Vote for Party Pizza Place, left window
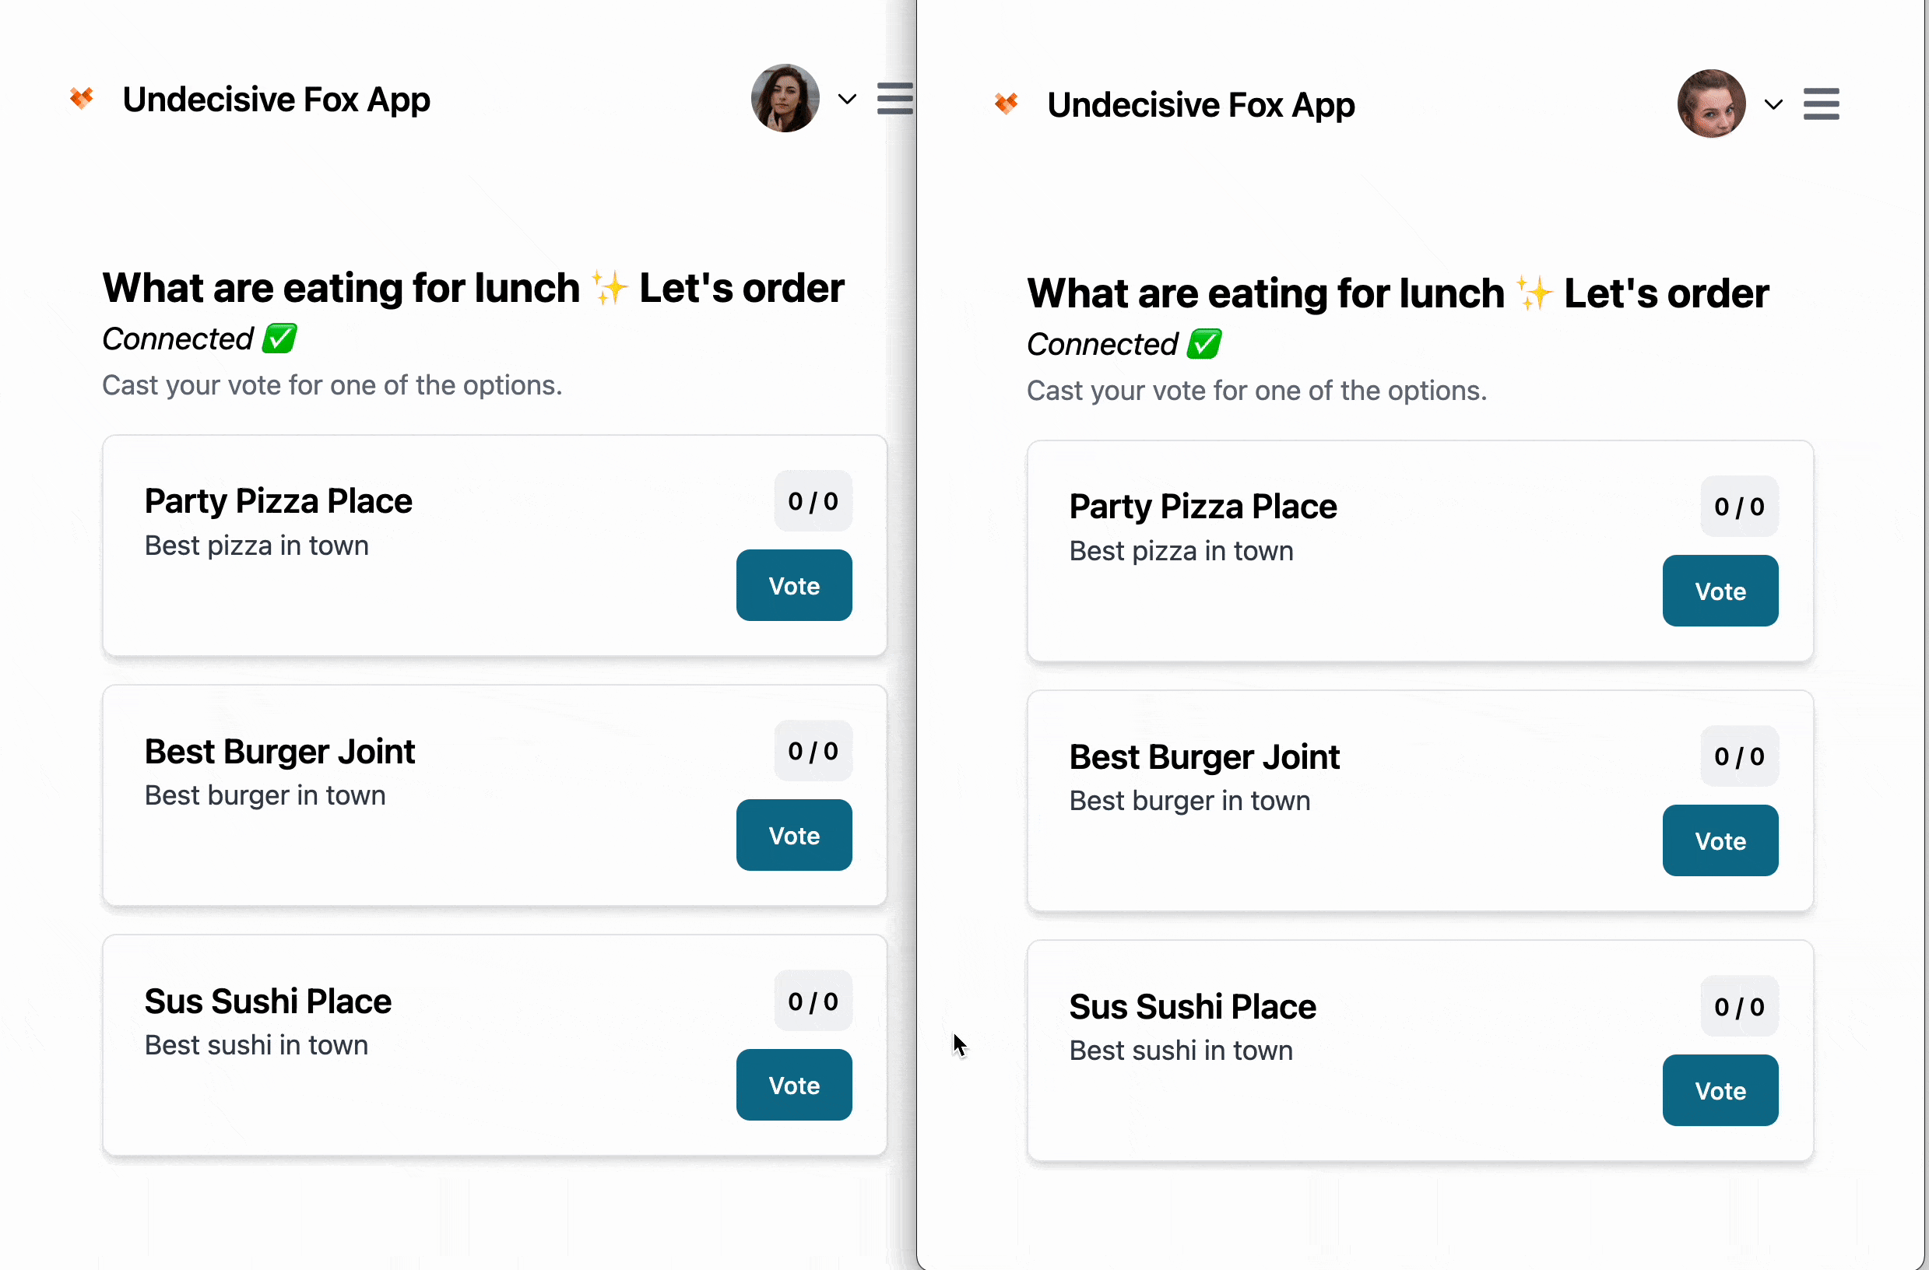The width and height of the screenshot is (1929, 1270). pyautogui.click(x=793, y=585)
